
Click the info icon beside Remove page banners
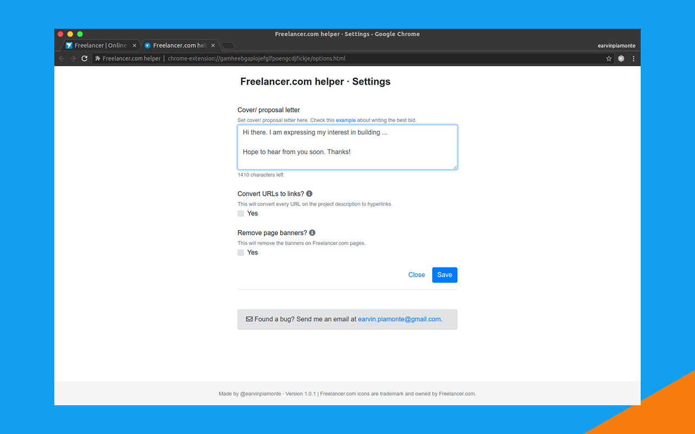(x=312, y=233)
